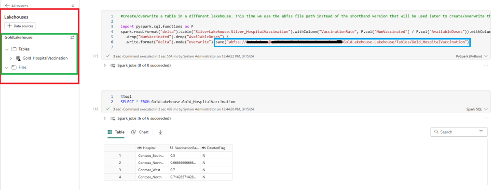Viewport: 494px width, 190px height.
Task: Sort by the Hospital column header
Action: point(151,148)
